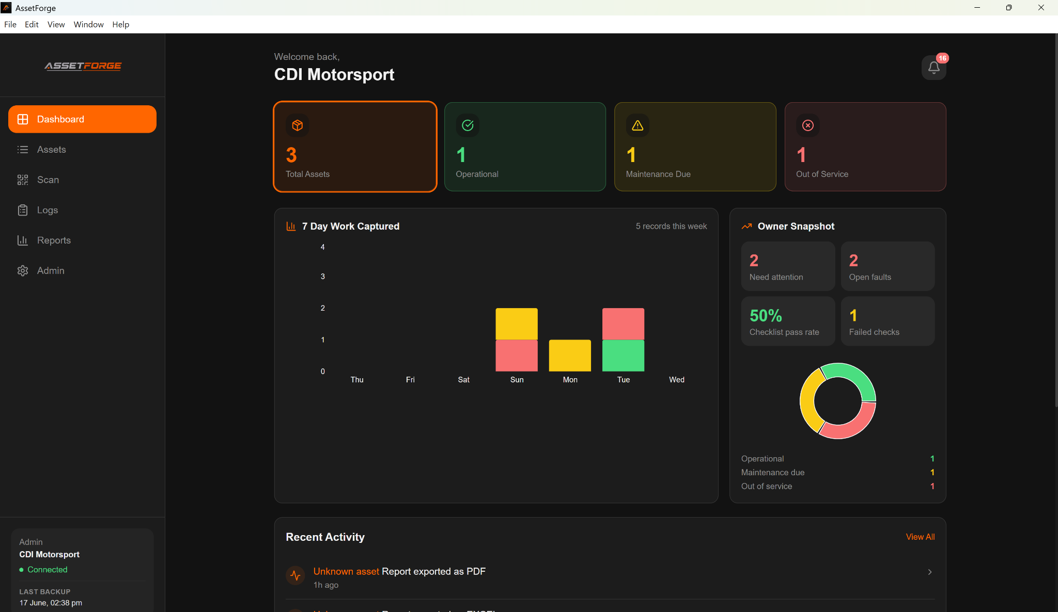Select the Total Assets card

[x=355, y=147]
